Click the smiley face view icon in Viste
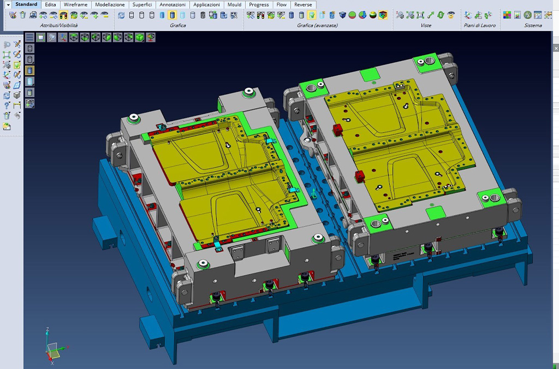The image size is (559, 369). [451, 15]
